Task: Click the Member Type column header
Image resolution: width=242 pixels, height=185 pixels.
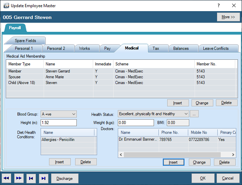Action: tap(25, 64)
